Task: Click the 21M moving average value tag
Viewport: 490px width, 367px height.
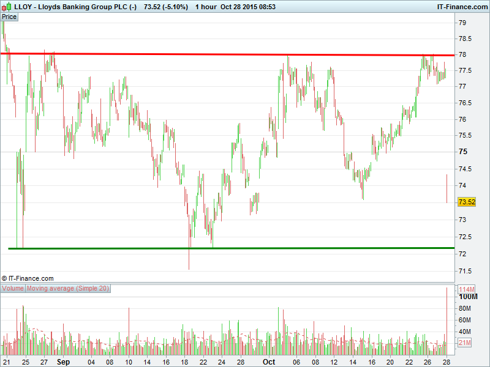Action: (x=465, y=343)
